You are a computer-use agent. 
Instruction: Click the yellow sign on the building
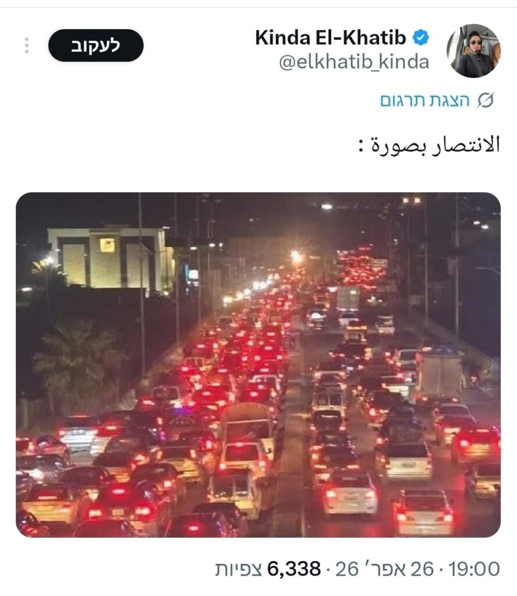click(107, 245)
